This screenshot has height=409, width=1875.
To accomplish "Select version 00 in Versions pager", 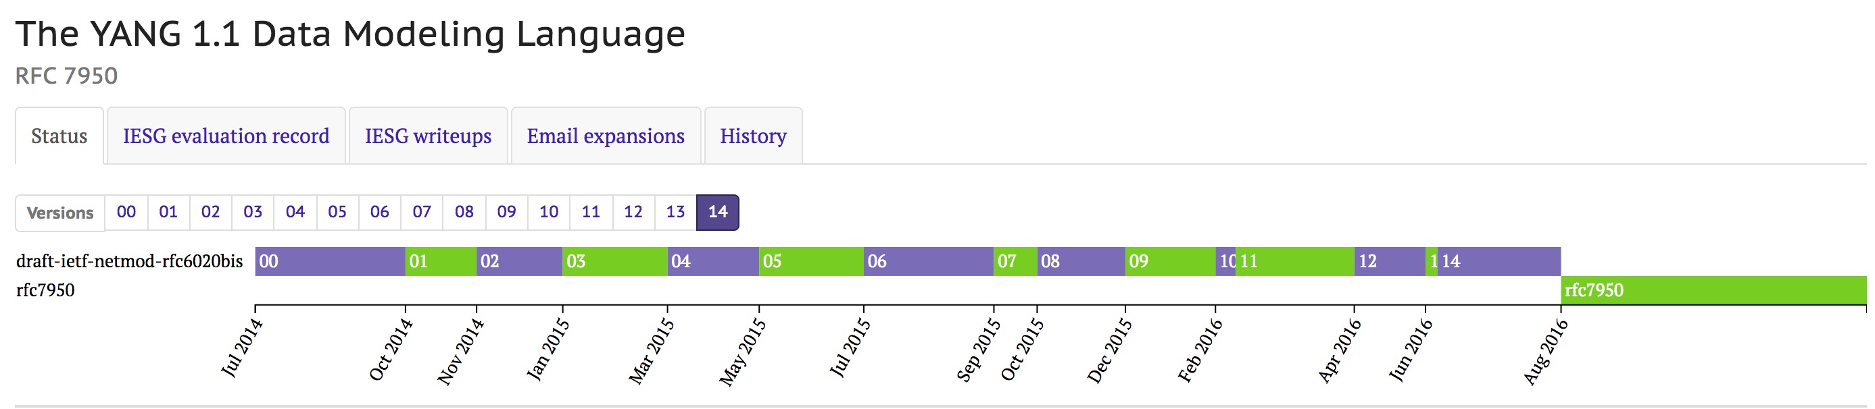I will coord(126,212).
